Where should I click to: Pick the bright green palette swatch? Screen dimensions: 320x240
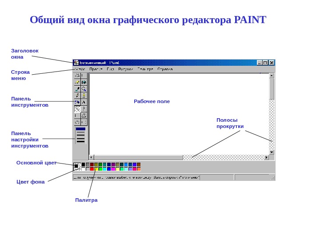click(x=100, y=169)
